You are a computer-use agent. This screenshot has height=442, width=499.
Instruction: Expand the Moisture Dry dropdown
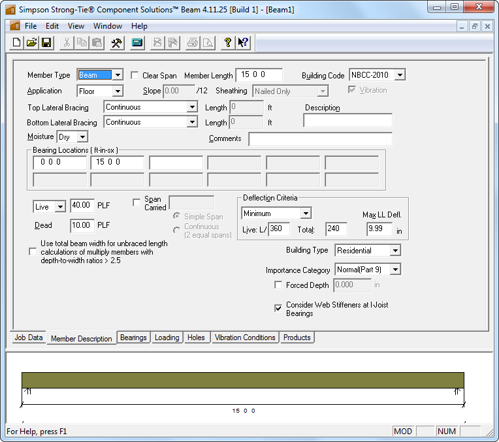pos(82,137)
